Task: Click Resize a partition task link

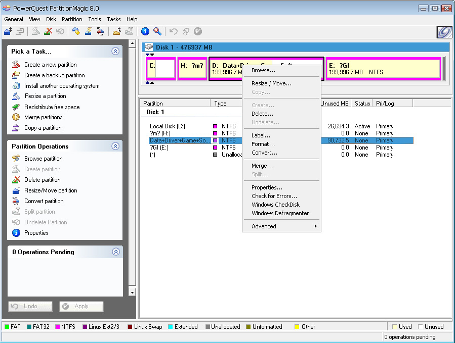Action: 45,96
